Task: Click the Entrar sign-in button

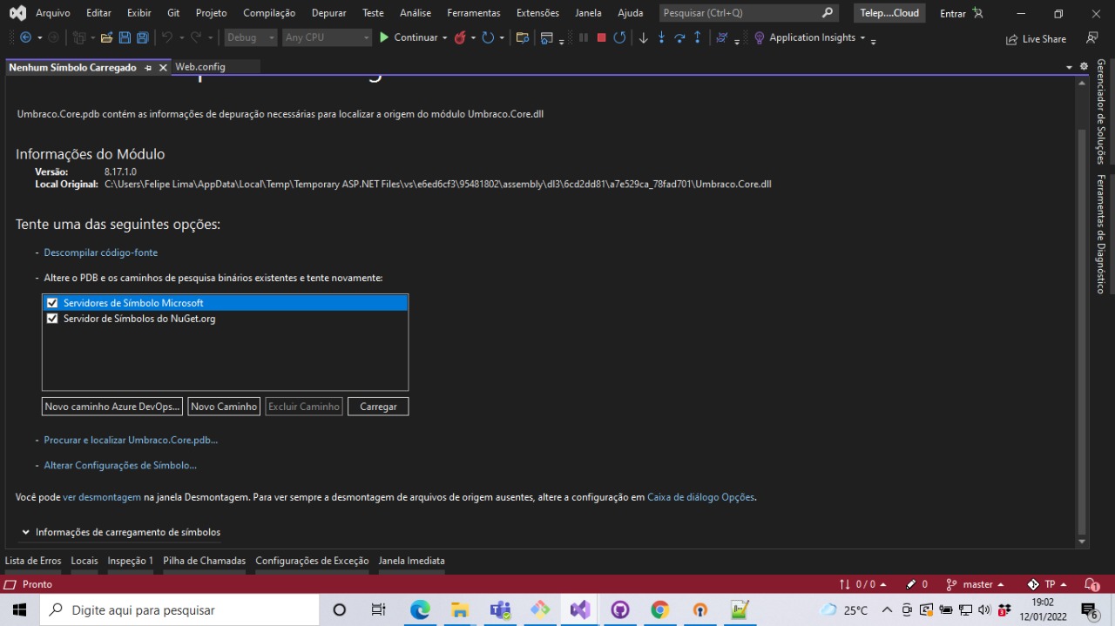Action: [953, 13]
